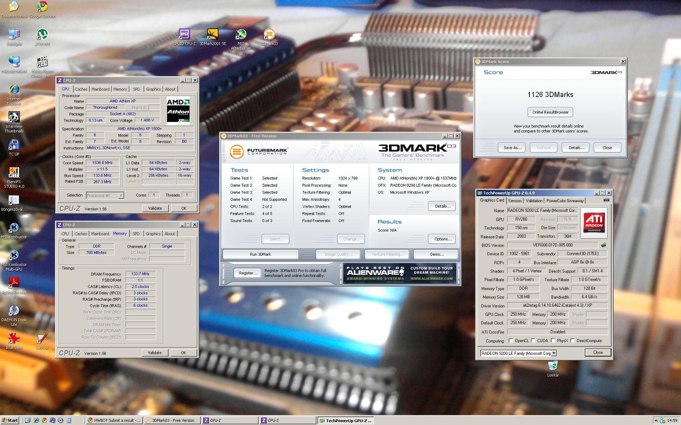Click the GPU-Z Name field RADEON 9200 LE
Viewport: 681px width, 425px height.
[542, 210]
